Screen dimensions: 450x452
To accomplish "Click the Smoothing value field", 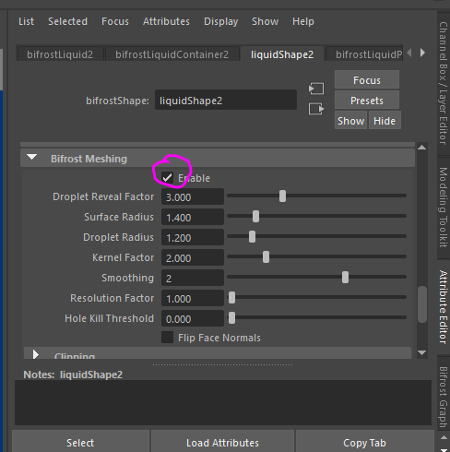I will click(x=193, y=278).
